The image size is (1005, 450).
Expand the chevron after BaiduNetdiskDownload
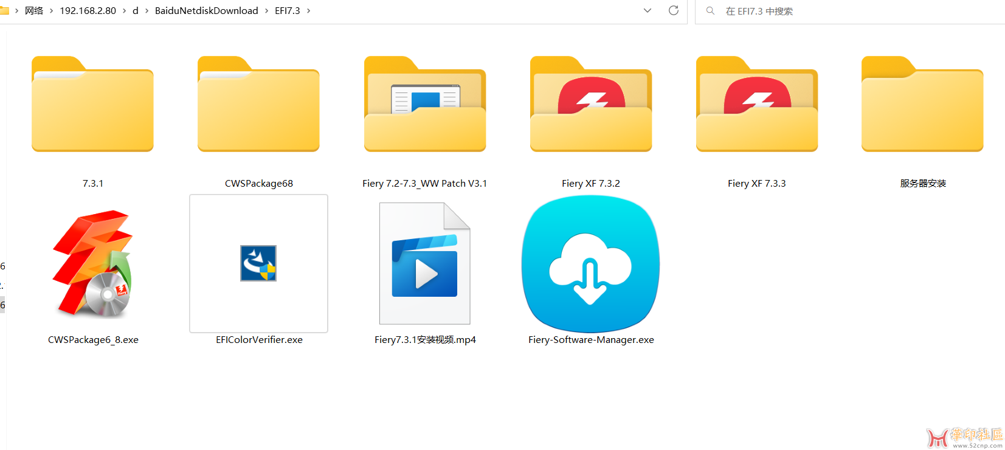267,11
